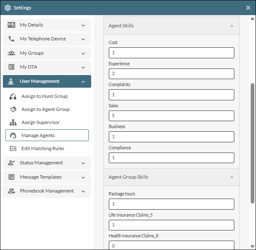Click the Sales skill input field
Viewport: 256px width, 250px height.
[171, 116]
